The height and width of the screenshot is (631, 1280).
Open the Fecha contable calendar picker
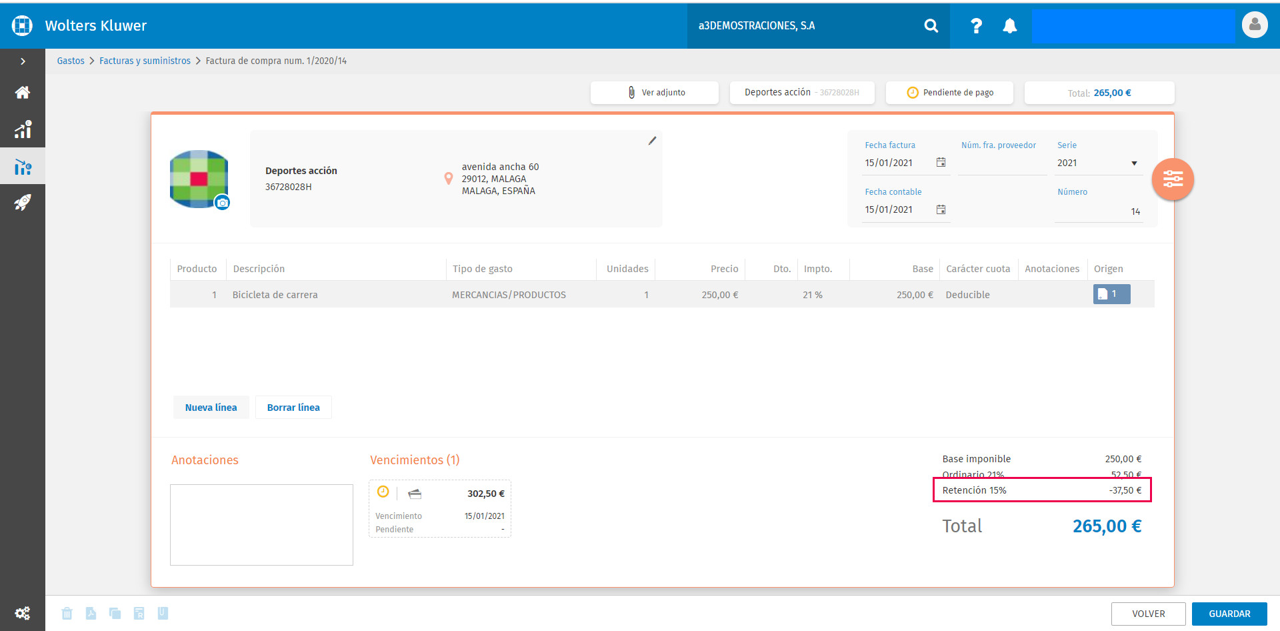[941, 209]
